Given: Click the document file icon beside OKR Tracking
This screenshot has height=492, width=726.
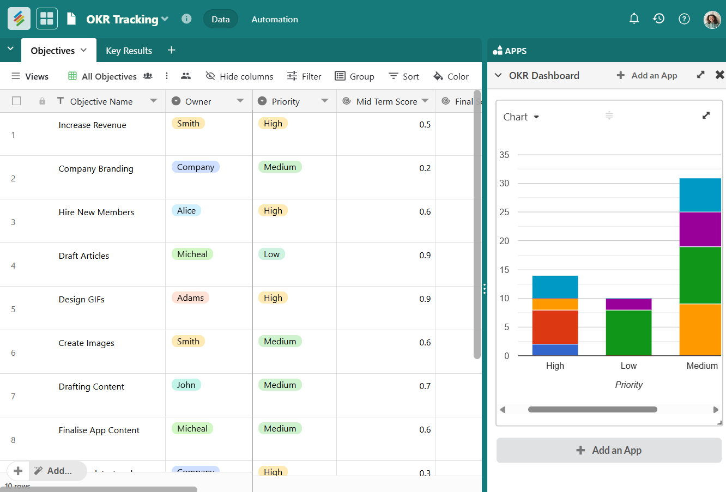Looking at the screenshot, I should click(x=71, y=19).
